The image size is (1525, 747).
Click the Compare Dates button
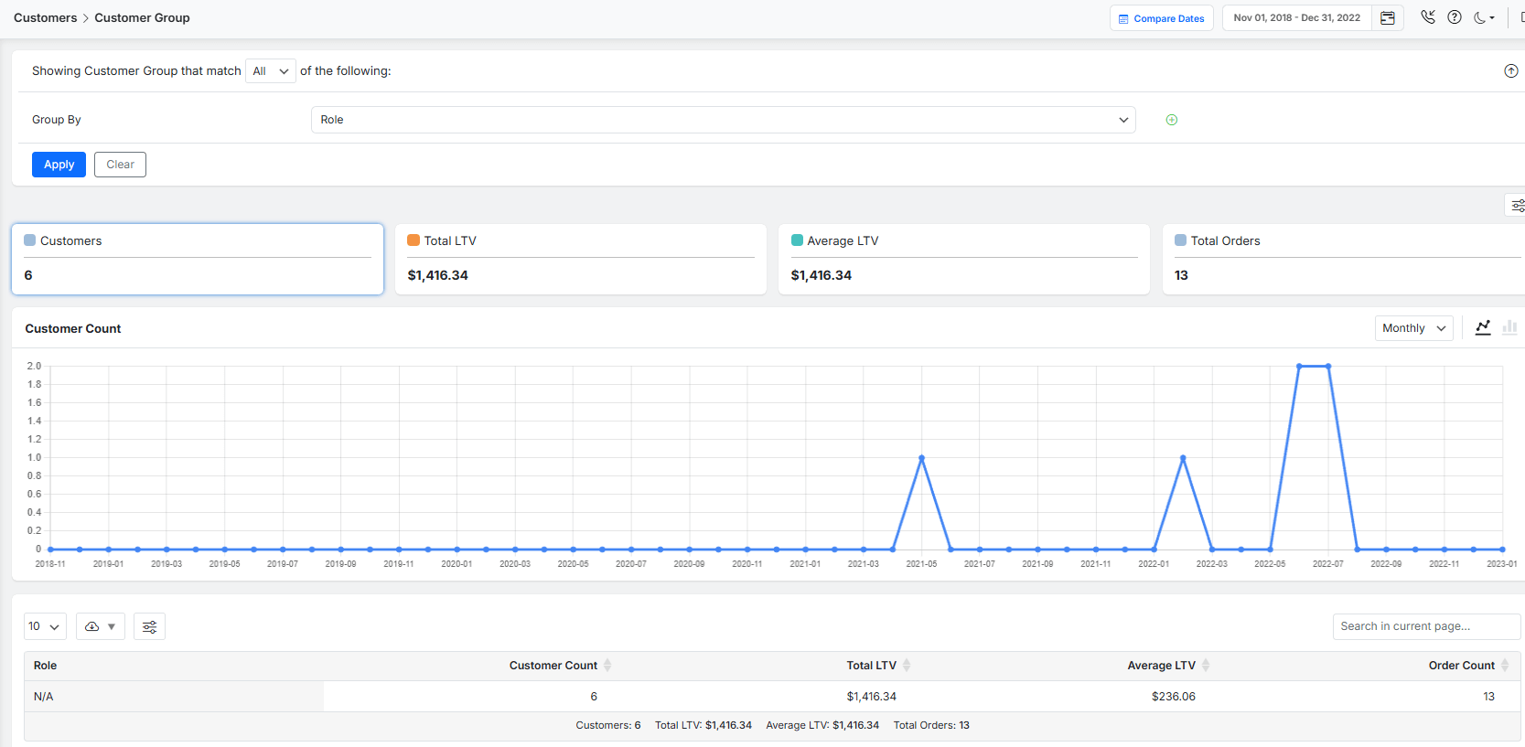click(1161, 18)
